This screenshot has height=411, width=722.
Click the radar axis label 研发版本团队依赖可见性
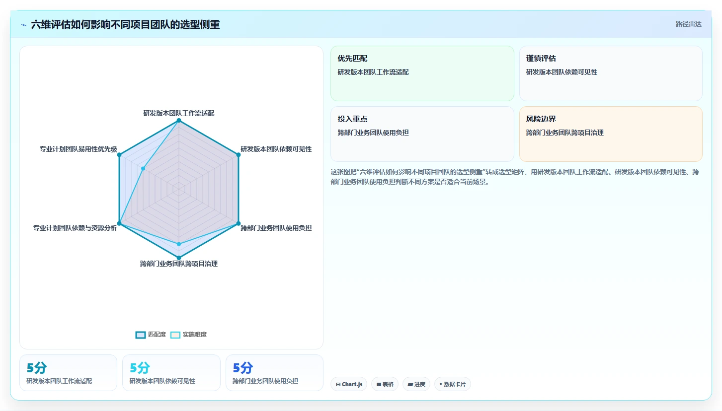coord(276,149)
